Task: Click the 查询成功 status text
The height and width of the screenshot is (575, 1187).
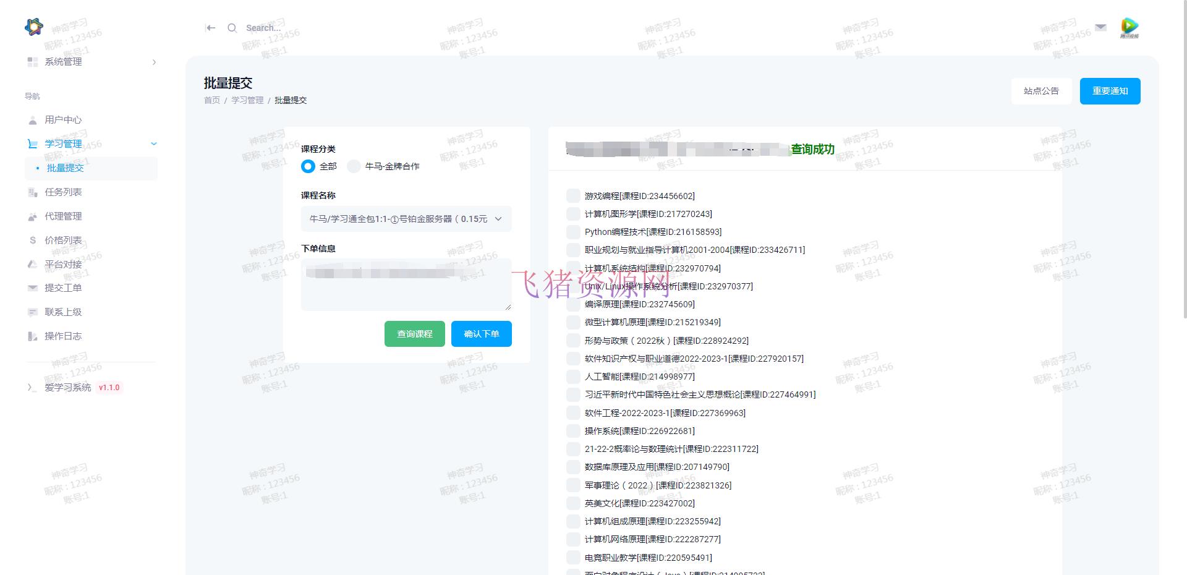Action: point(812,149)
